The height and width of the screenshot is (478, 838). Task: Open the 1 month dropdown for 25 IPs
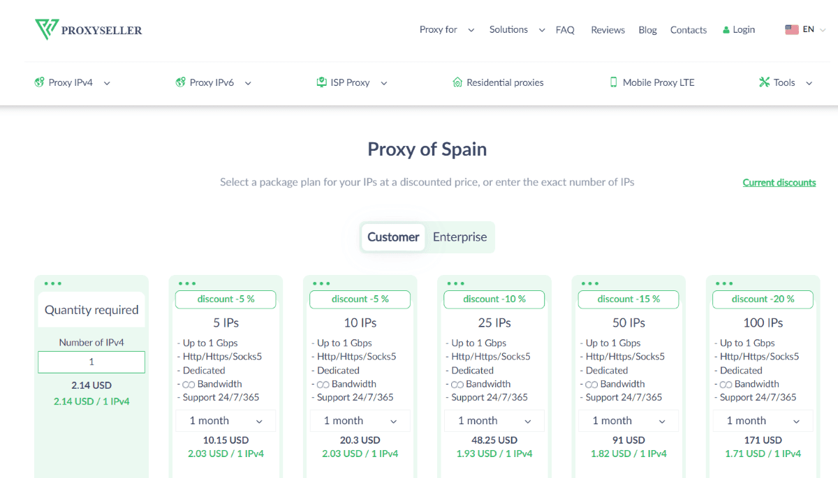pos(494,421)
